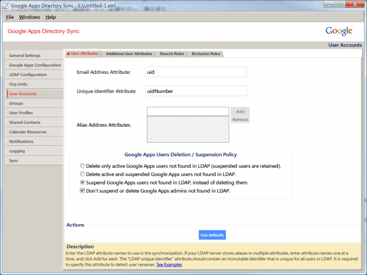Screen dimensions: 367x275
Task: Click the Unique identifier Attribute field
Action: [196, 91]
